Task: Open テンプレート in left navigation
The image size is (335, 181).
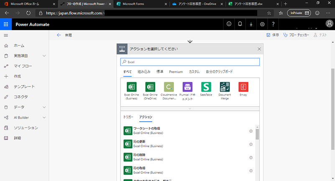Action: point(24,87)
